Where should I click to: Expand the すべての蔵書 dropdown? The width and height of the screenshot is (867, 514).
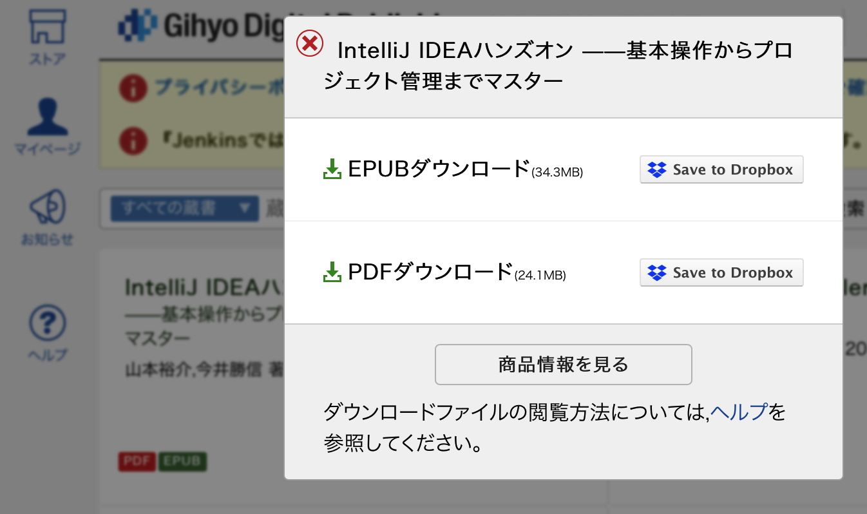[184, 208]
